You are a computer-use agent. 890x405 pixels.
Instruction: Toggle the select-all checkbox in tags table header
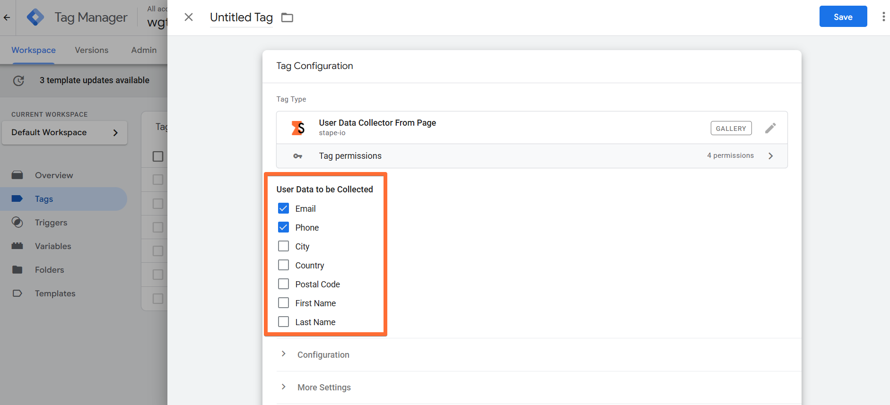(x=158, y=156)
